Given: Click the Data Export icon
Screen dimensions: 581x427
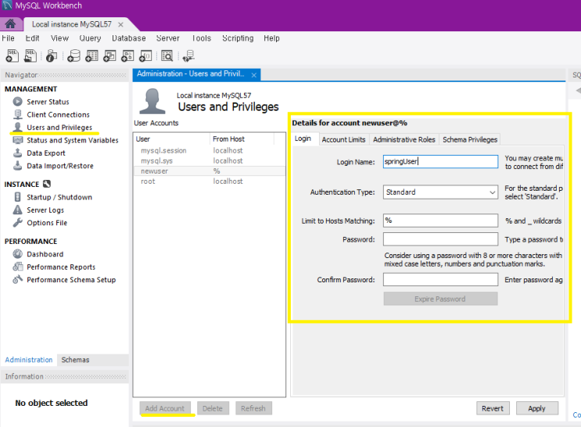Looking at the screenshot, I should point(17,152).
